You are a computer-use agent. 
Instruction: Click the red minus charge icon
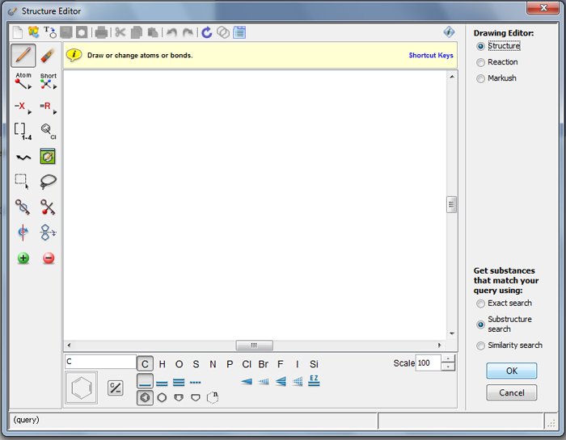[49, 258]
